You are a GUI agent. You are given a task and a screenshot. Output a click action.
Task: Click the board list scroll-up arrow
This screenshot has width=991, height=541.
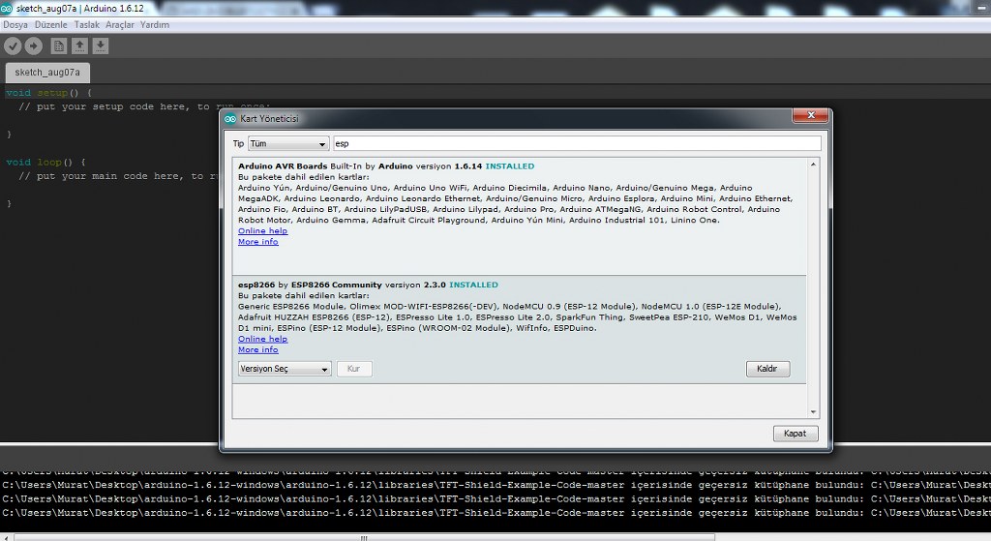813,165
